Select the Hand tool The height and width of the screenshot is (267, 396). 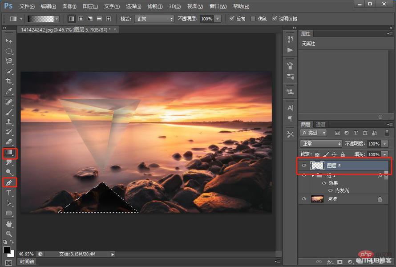[8, 224]
